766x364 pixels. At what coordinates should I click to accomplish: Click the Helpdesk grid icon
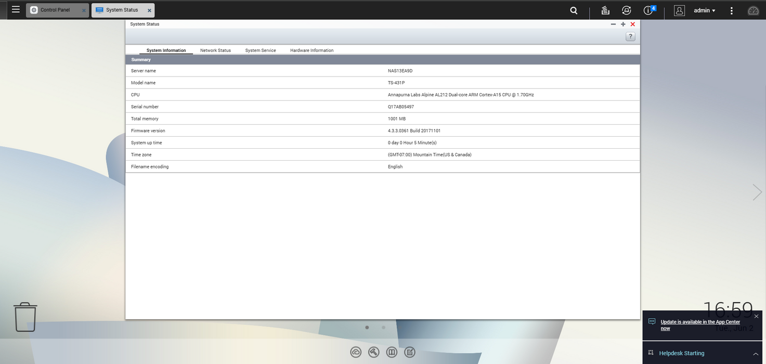click(651, 353)
